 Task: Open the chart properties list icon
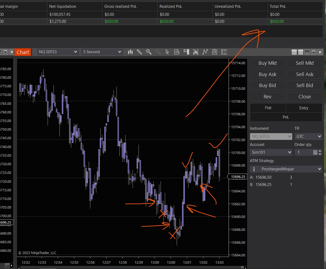pyautogui.click(x=224, y=52)
